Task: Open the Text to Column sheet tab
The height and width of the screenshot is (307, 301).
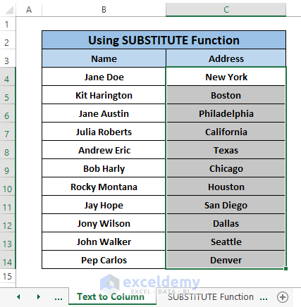Action: [x=112, y=296]
